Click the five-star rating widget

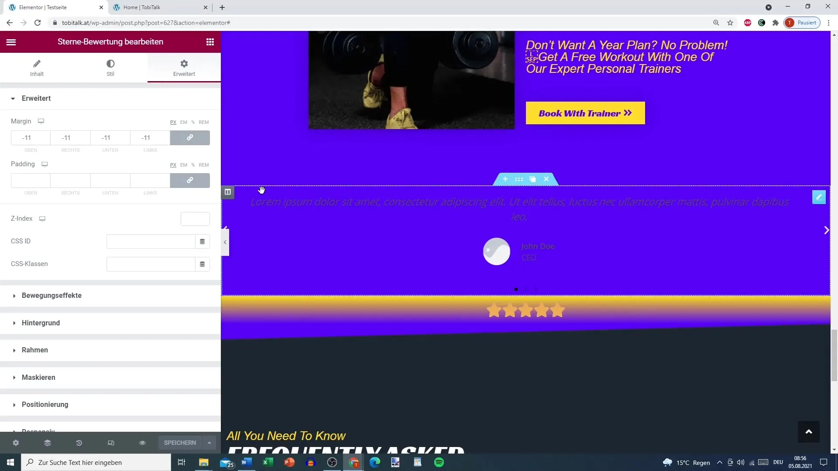coord(525,311)
